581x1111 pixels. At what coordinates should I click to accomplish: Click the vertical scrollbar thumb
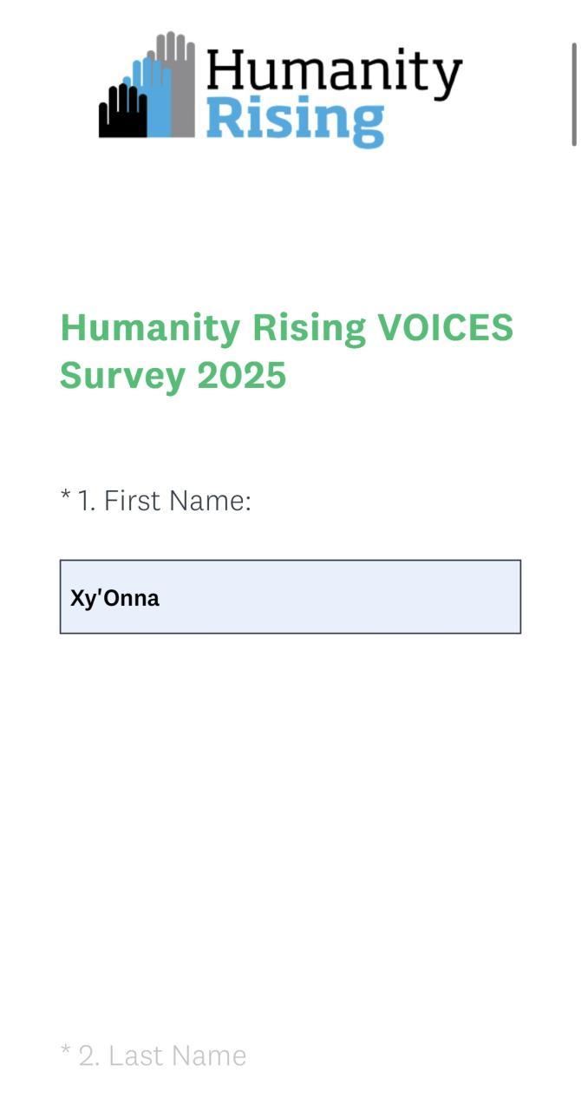(x=573, y=94)
